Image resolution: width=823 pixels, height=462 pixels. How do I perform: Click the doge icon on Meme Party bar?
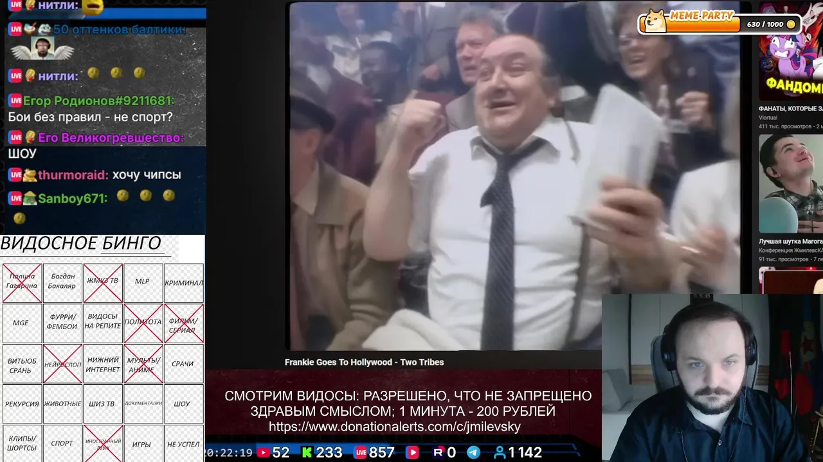tap(655, 21)
